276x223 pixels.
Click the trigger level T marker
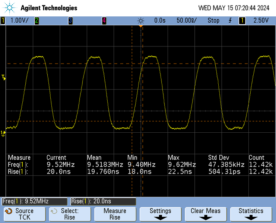[x=3, y=77]
